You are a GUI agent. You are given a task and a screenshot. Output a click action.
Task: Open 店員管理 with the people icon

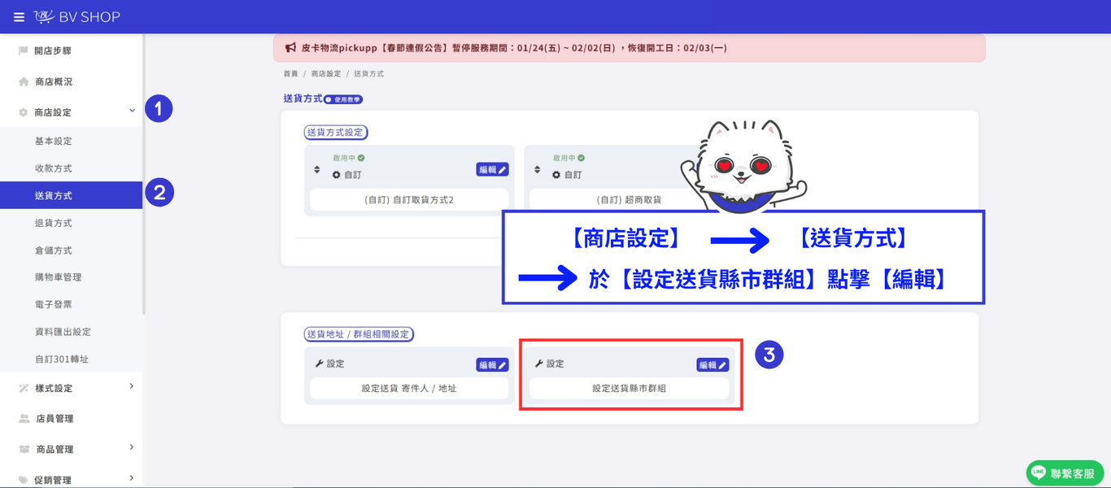point(46,418)
